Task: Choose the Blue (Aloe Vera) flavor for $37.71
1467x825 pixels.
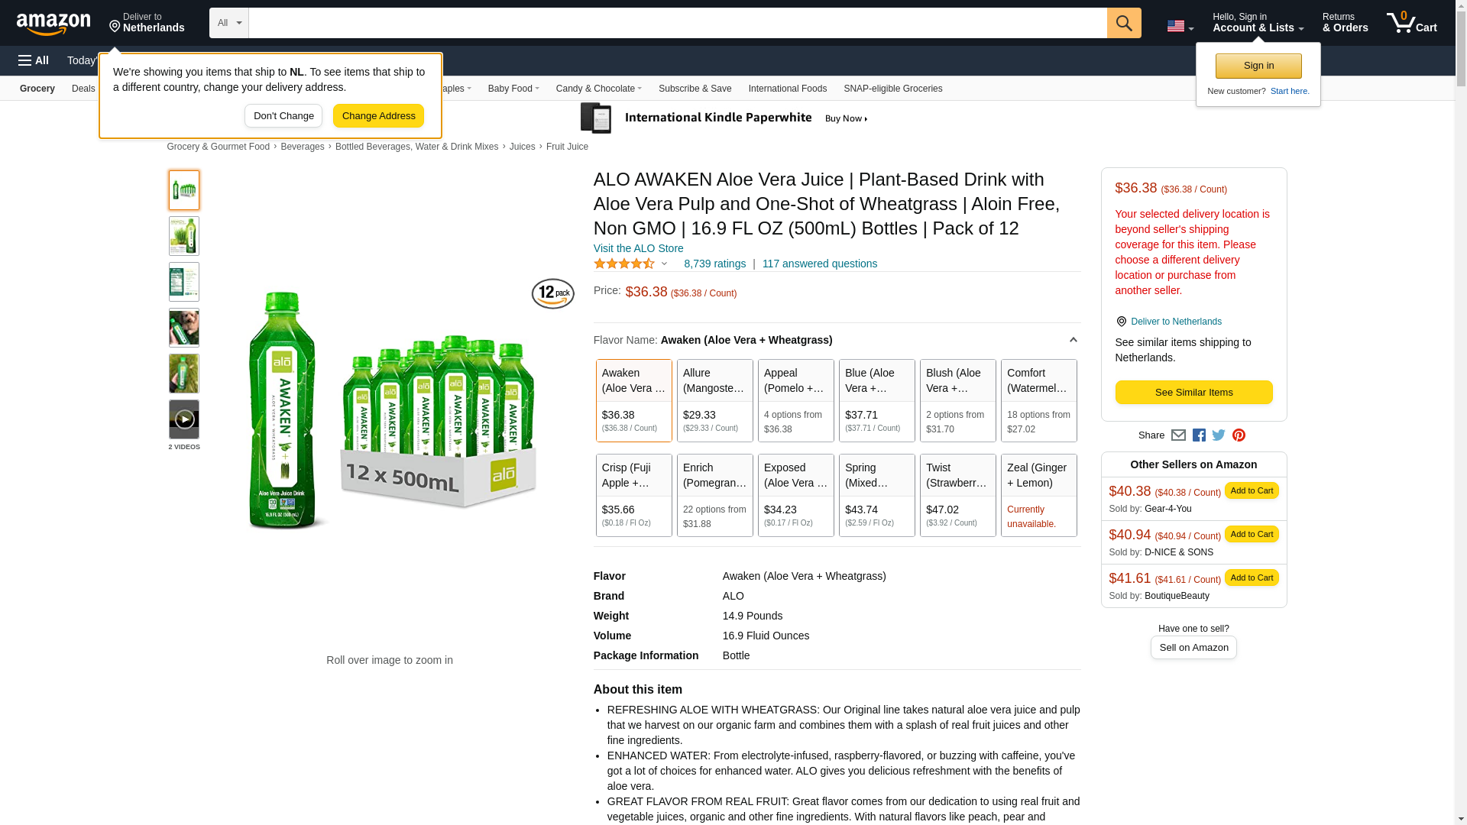Action: (x=877, y=400)
